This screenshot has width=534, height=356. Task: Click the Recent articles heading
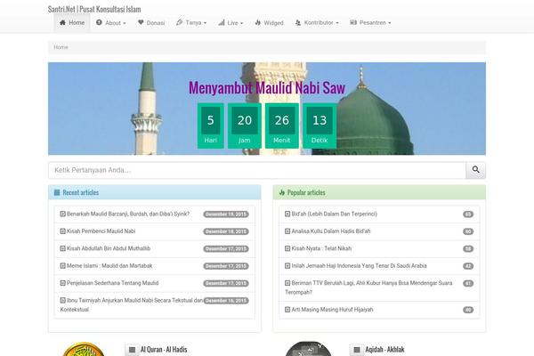point(81,192)
